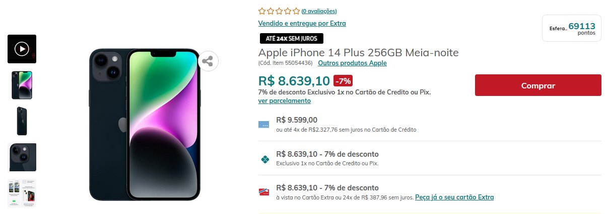Click the 'ver parcelamento' link

tap(284, 101)
